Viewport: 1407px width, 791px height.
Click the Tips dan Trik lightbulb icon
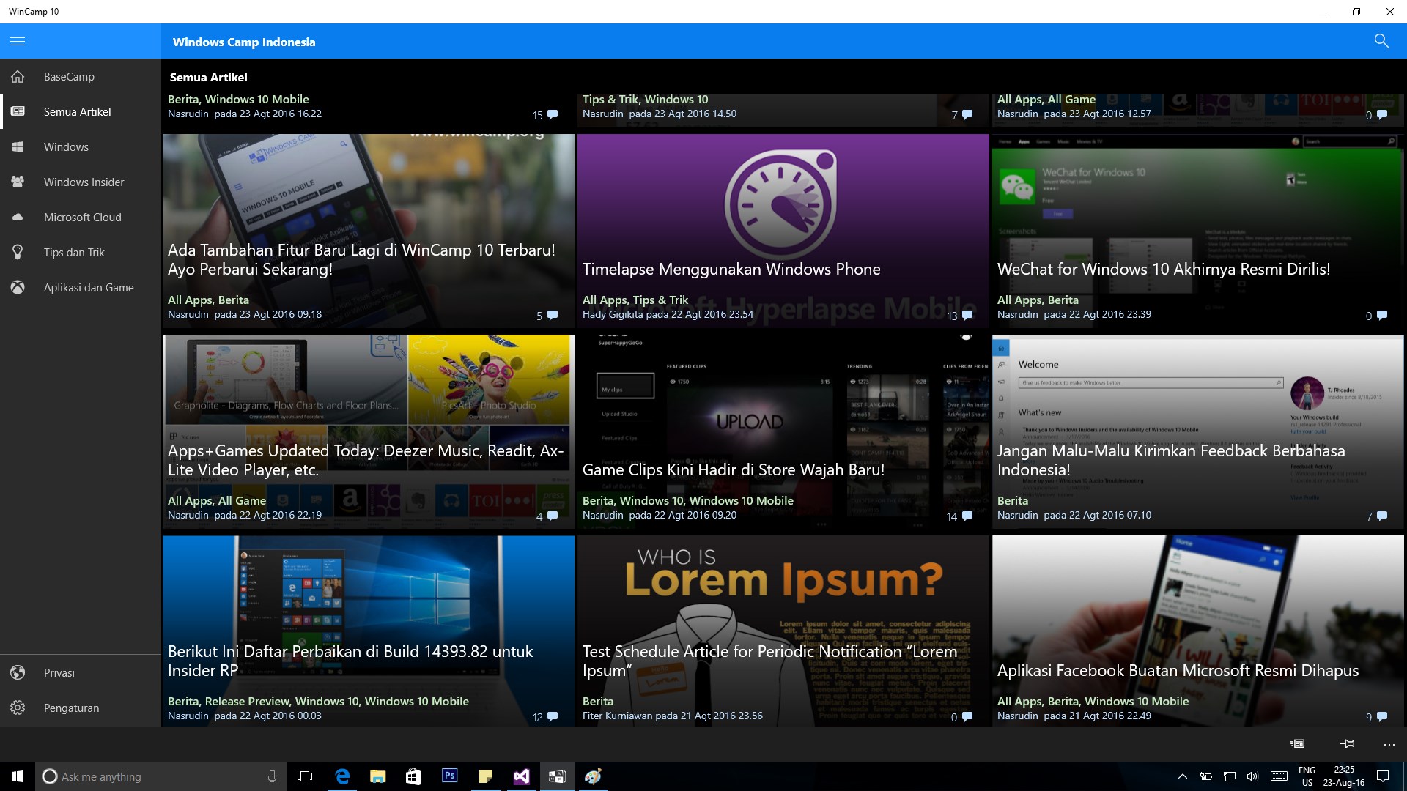pyautogui.click(x=18, y=253)
